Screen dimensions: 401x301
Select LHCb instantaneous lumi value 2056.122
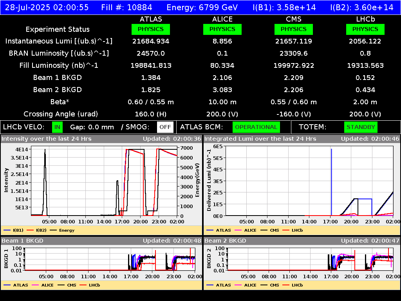[365, 41]
